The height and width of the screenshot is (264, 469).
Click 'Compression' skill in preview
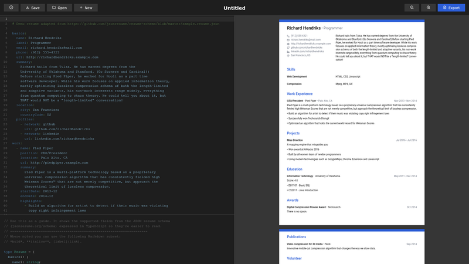[x=294, y=84]
